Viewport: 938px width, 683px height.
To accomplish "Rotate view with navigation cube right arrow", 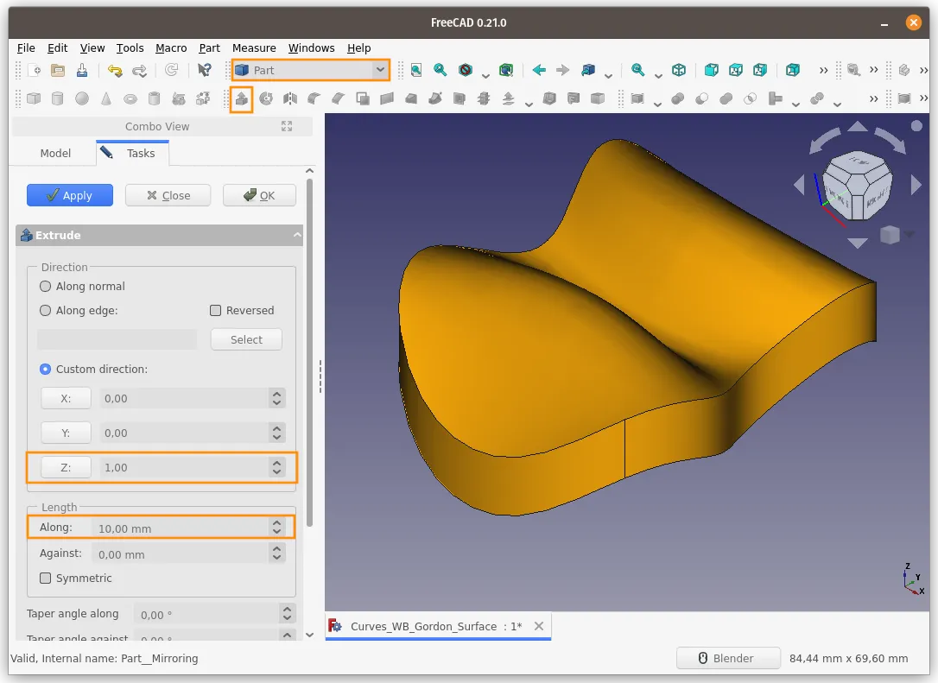I will [916, 185].
